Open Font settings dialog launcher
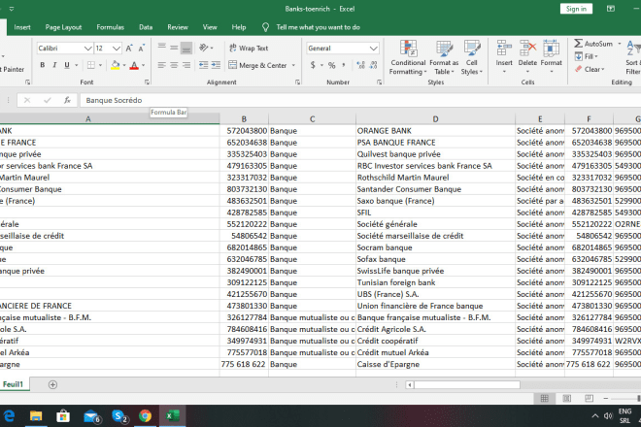 [147, 82]
